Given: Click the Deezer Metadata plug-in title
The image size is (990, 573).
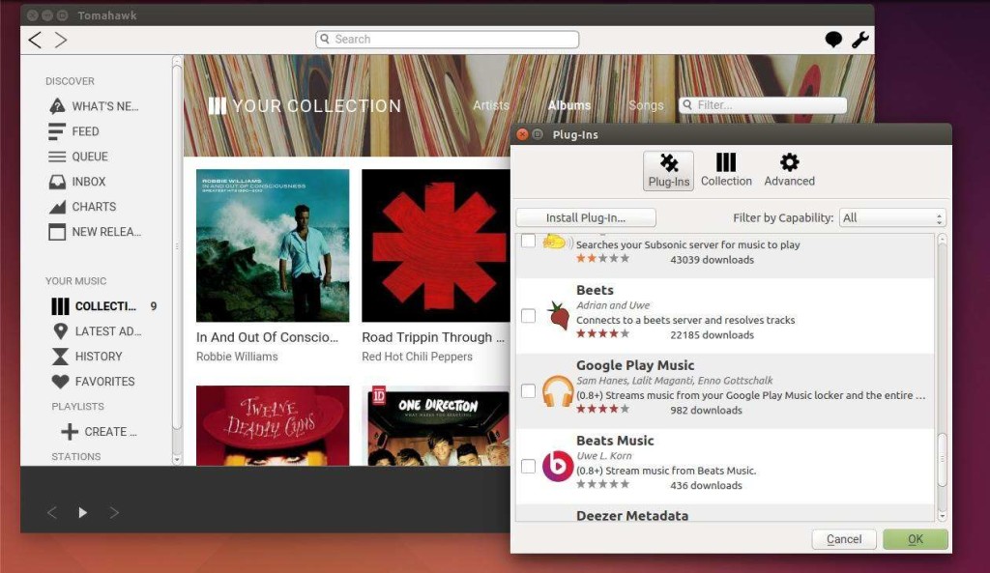Looking at the screenshot, I should pyautogui.click(x=632, y=516).
